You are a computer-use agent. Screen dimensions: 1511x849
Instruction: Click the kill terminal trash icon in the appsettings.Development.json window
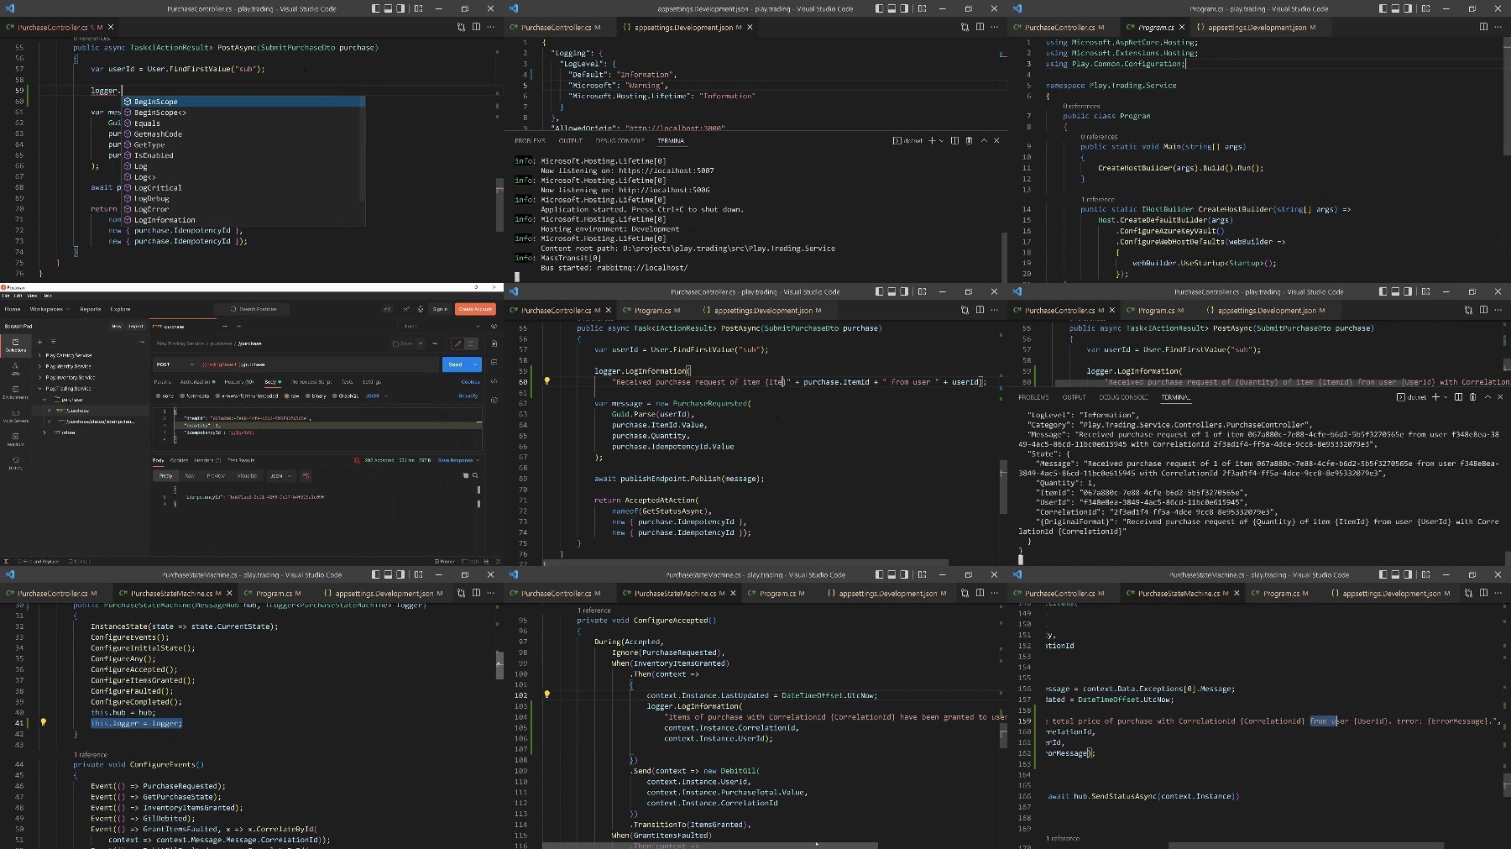(x=969, y=140)
